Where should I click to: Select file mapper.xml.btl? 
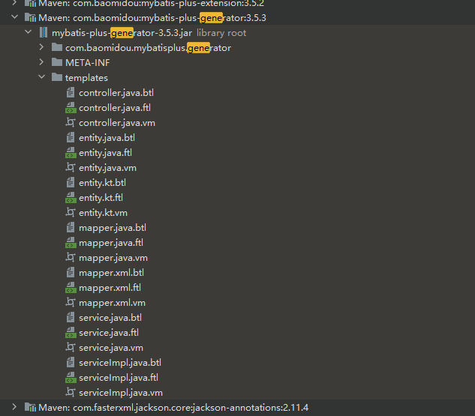pyautogui.click(x=112, y=273)
